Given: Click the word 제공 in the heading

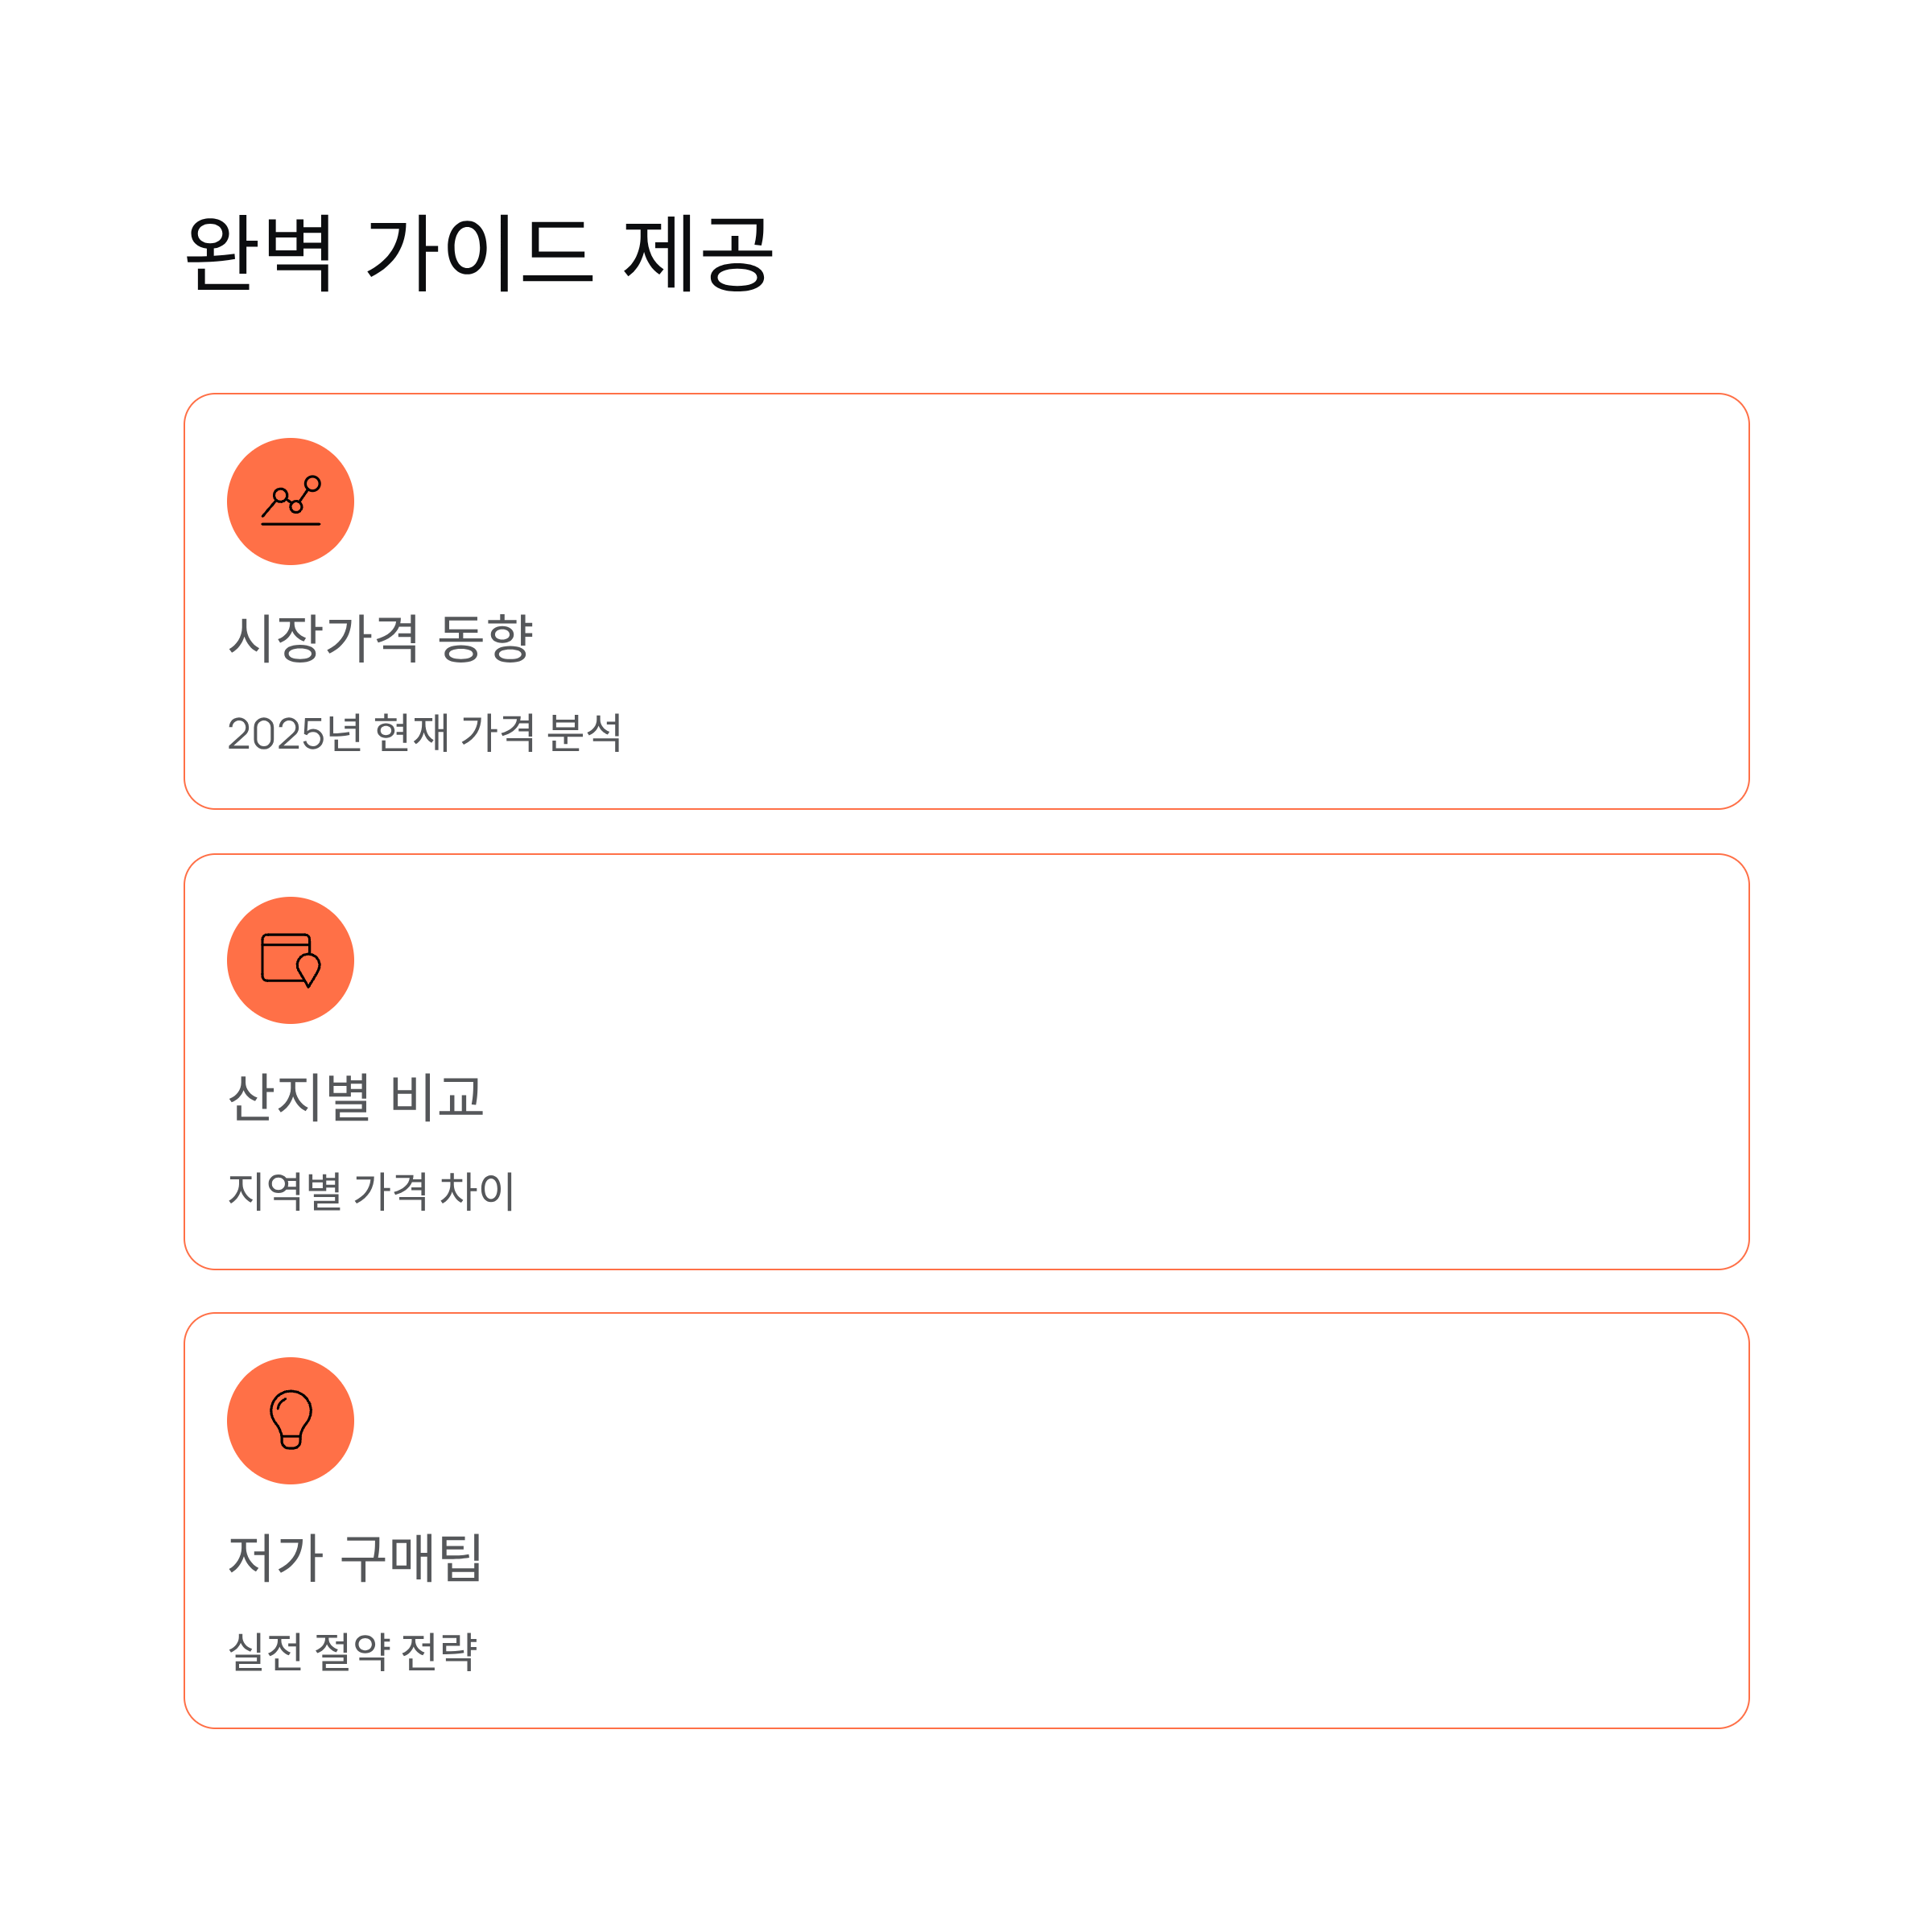Looking at the screenshot, I should pyautogui.click(x=699, y=252).
